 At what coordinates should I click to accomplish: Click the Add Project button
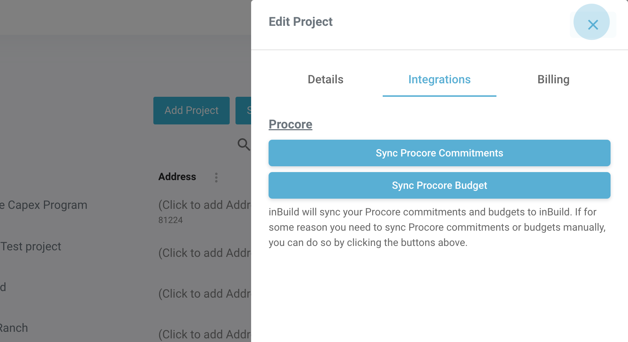192,111
